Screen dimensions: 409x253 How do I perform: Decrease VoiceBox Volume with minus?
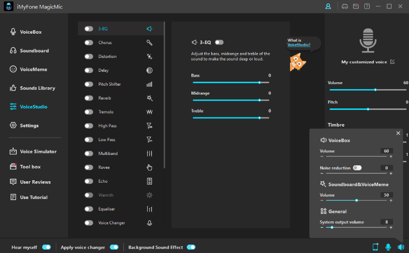coord(322,156)
